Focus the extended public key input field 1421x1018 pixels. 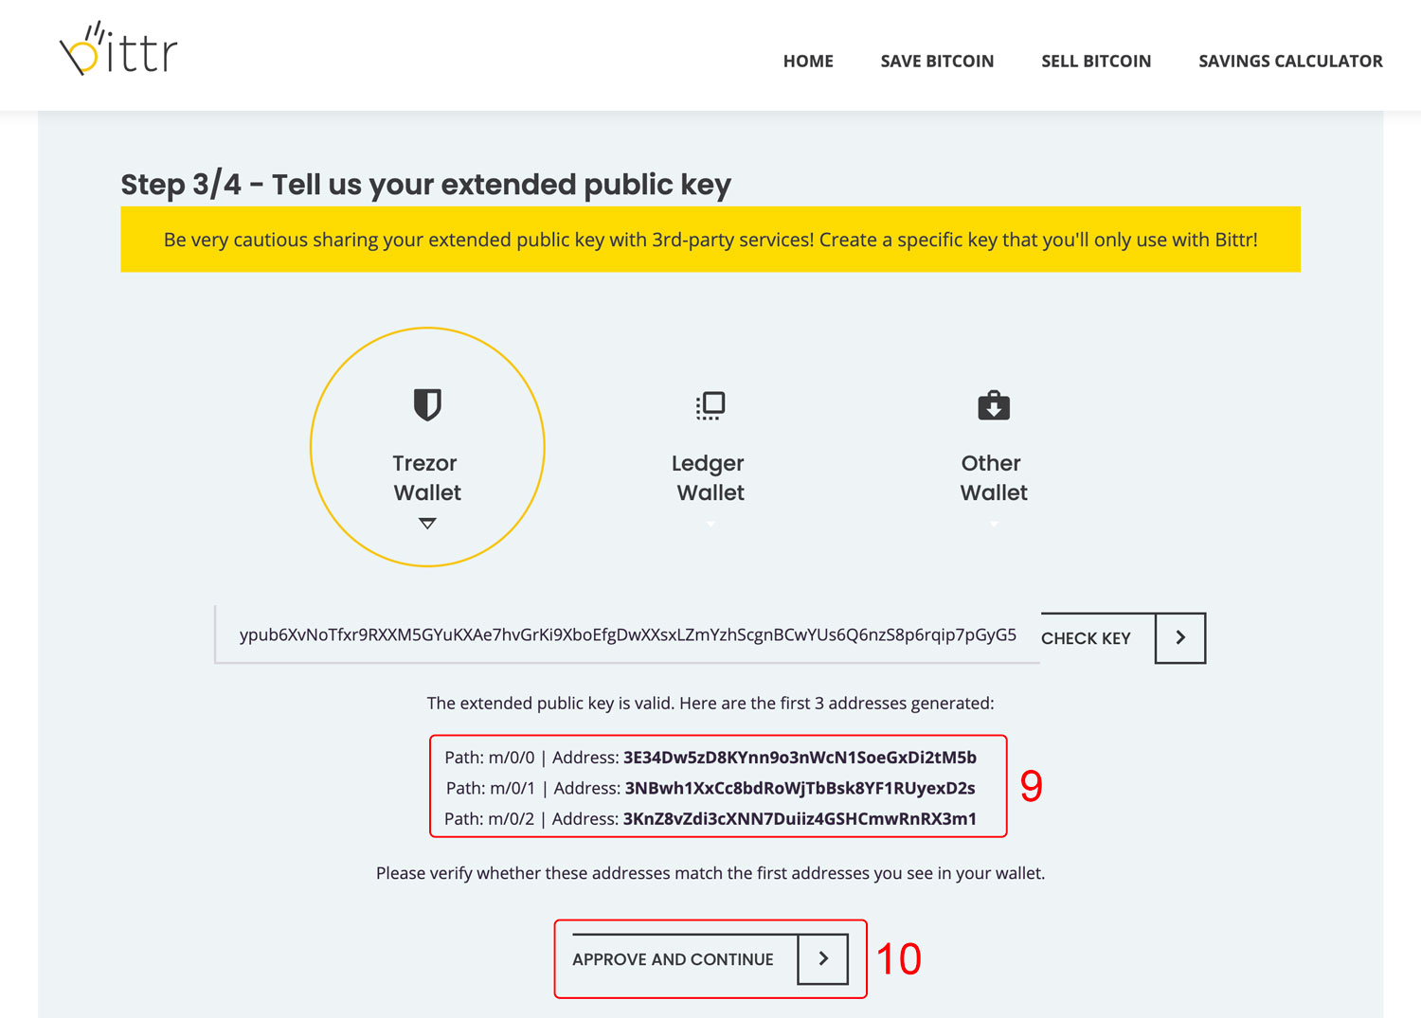[627, 634]
